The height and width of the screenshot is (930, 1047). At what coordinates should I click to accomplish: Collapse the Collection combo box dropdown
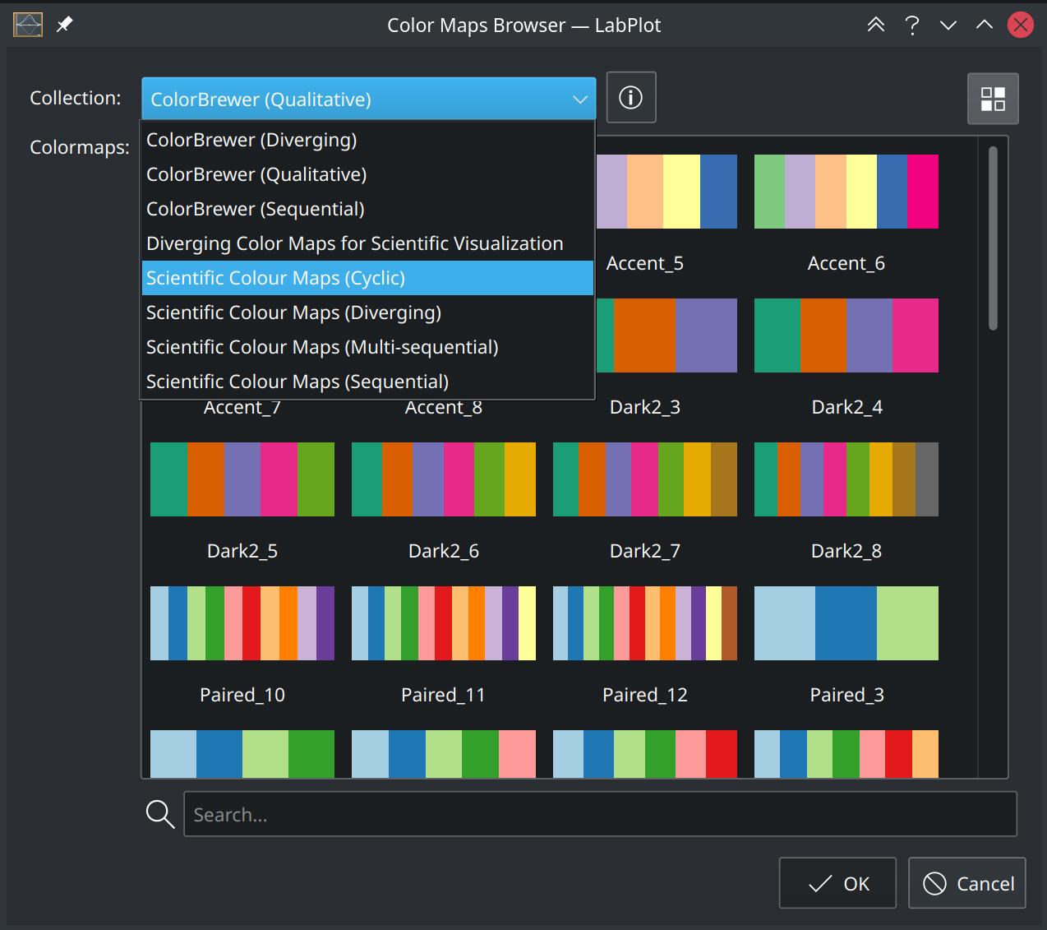coord(580,98)
